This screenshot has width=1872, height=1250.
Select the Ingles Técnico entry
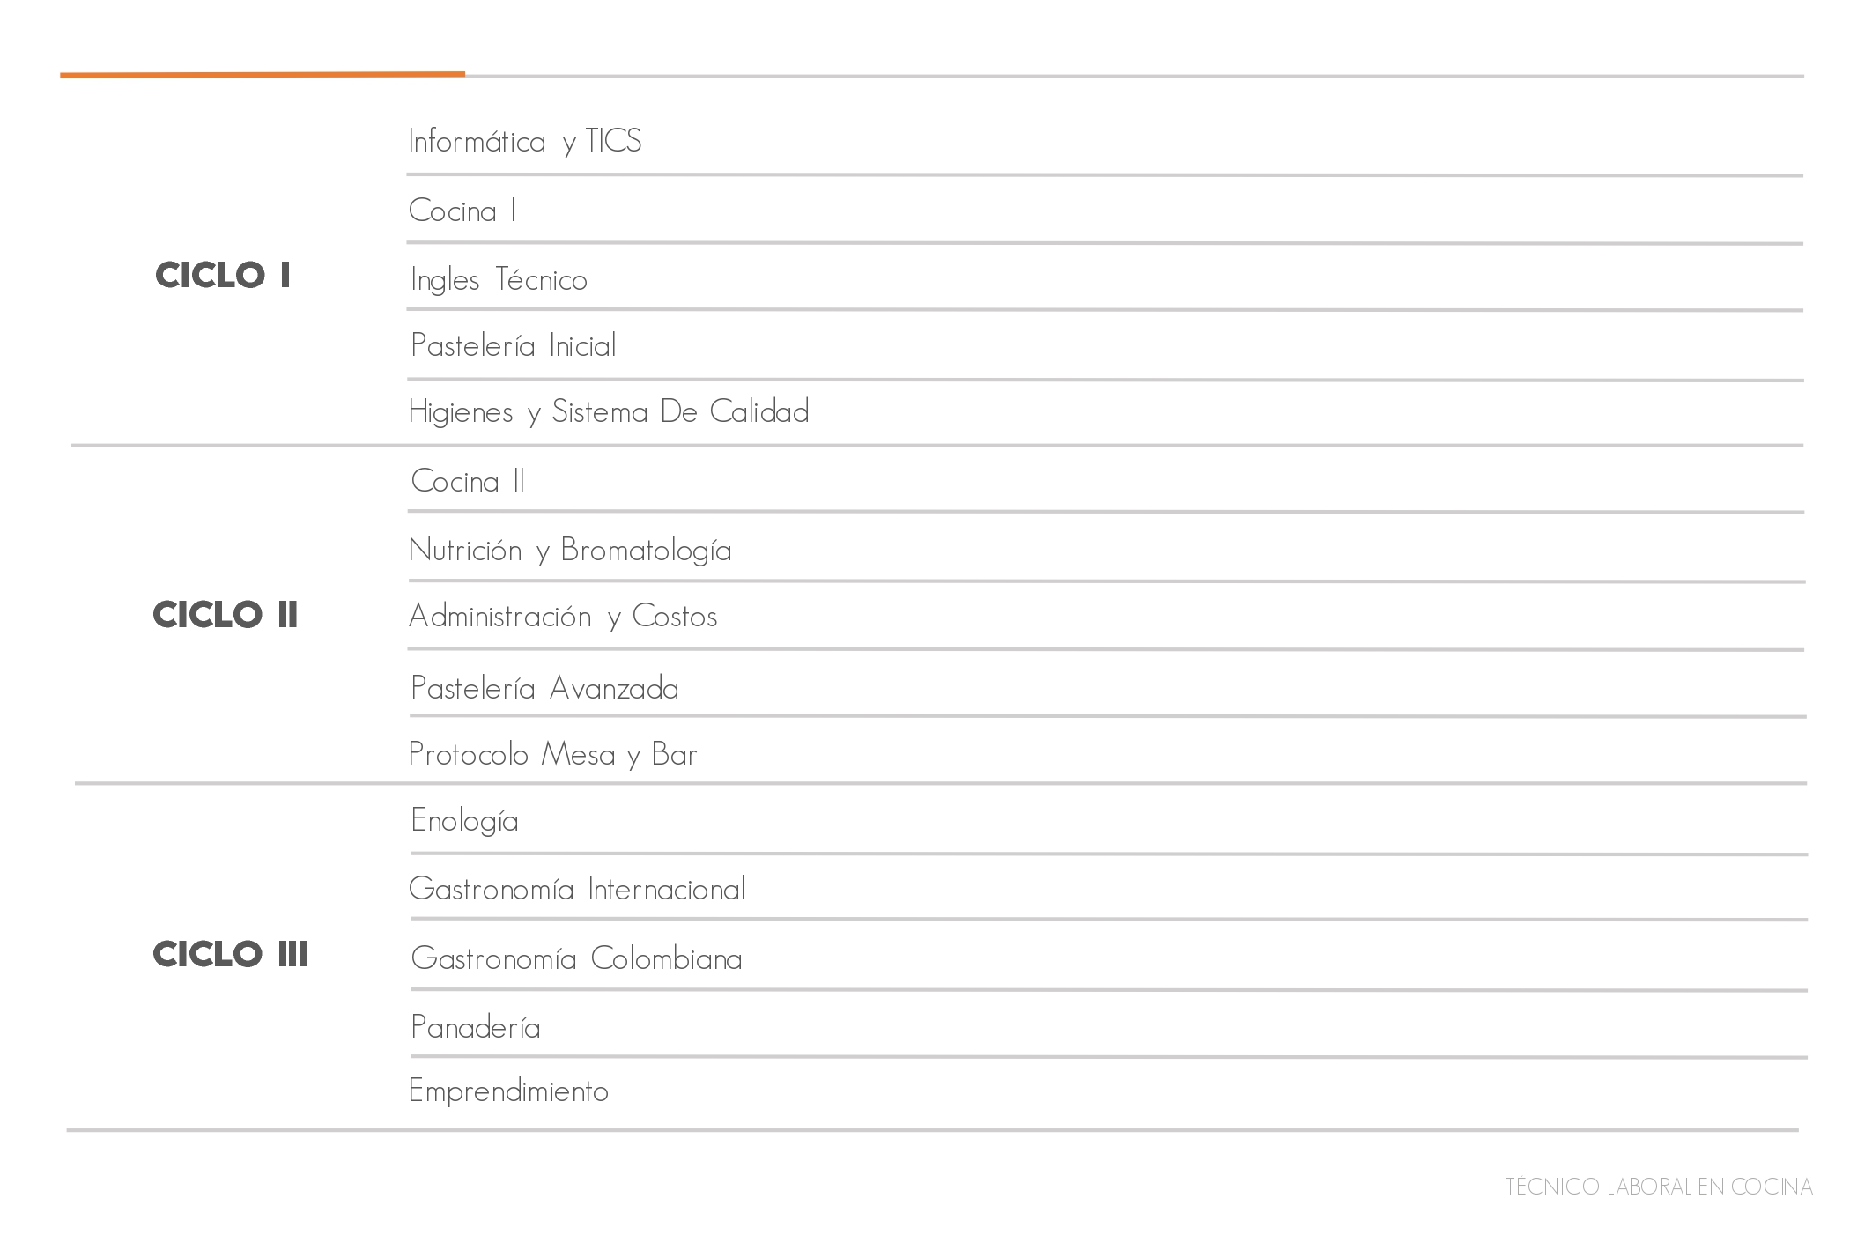[x=499, y=280]
